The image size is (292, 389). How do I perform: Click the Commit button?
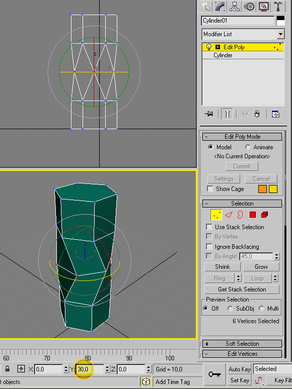242,166
